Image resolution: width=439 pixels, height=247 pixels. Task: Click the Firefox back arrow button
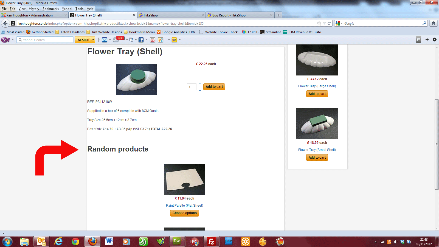(x=5, y=23)
